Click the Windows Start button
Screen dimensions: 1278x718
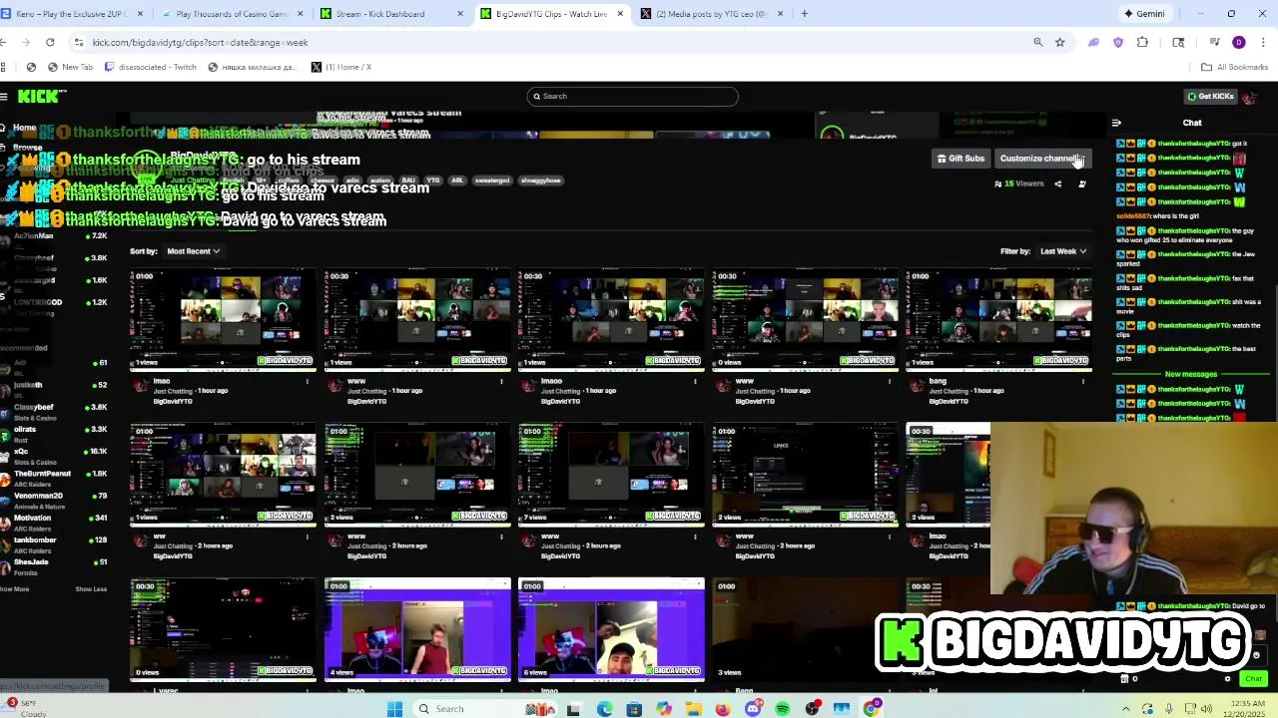coord(394,709)
